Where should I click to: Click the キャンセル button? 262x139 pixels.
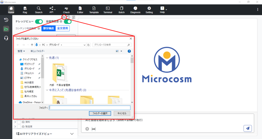click(122, 113)
